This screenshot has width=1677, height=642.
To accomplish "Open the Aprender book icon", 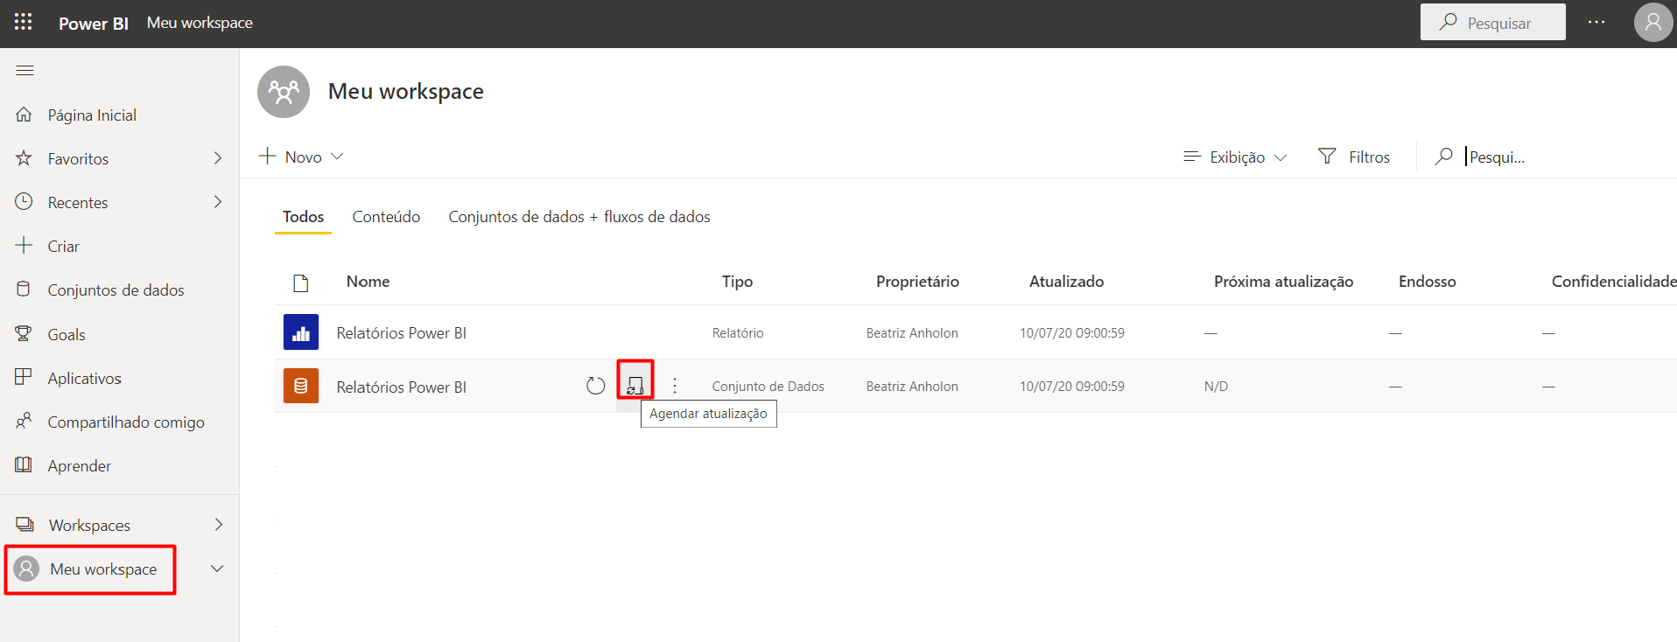I will 25,465.
